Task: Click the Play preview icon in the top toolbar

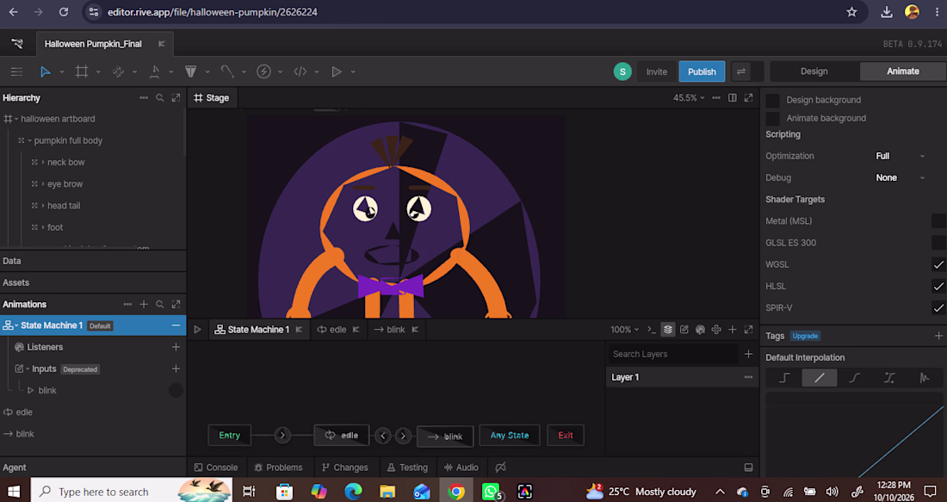Action: tap(337, 71)
